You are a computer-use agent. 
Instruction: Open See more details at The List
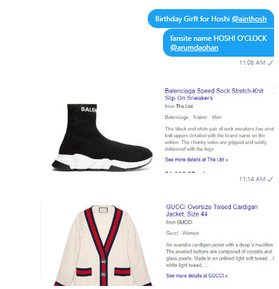click(196, 160)
